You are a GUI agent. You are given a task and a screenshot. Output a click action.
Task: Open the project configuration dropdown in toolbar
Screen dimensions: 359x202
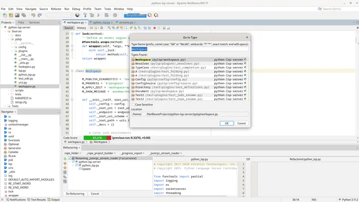(60, 15)
